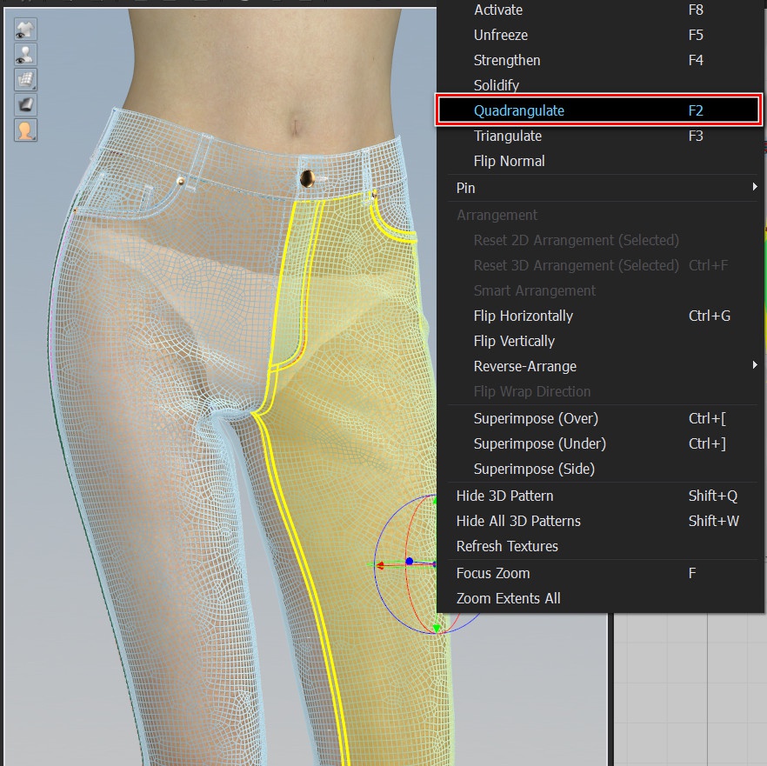This screenshot has height=766, width=767.
Task: Expand the Reverse-Arrange submenu arrow
Action: pyautogui.click(x=755, y=365)
